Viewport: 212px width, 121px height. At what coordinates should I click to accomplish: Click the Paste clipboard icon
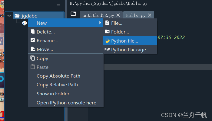33,67
